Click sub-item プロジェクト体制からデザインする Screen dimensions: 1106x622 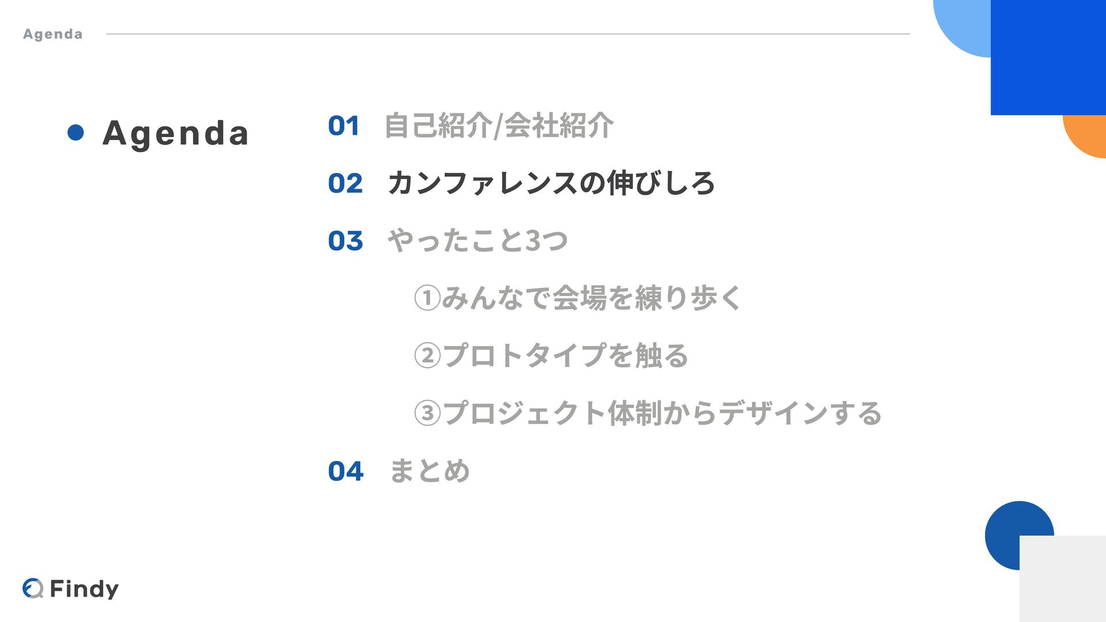[662, 413]
